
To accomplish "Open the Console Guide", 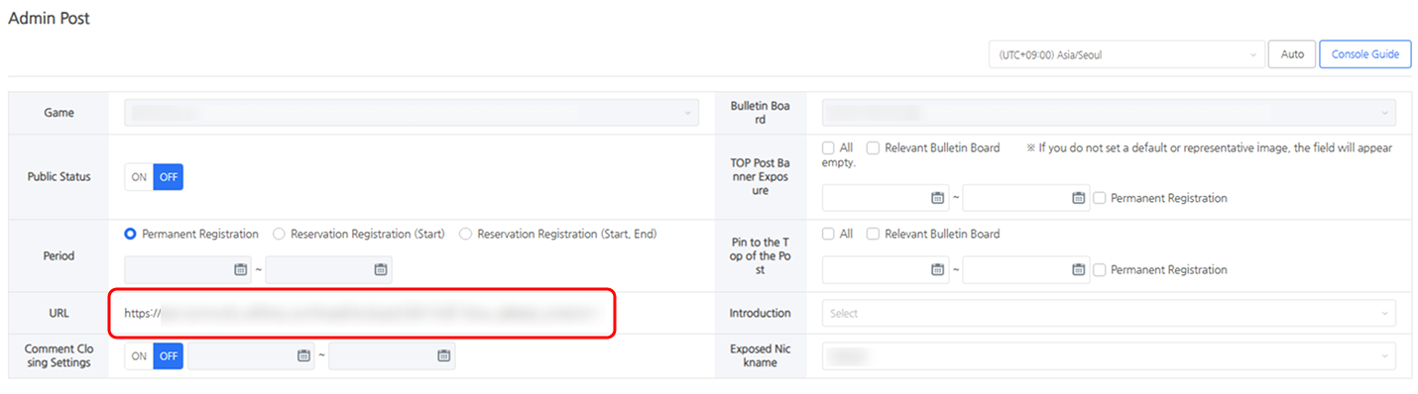I will tap(1364, 54).
